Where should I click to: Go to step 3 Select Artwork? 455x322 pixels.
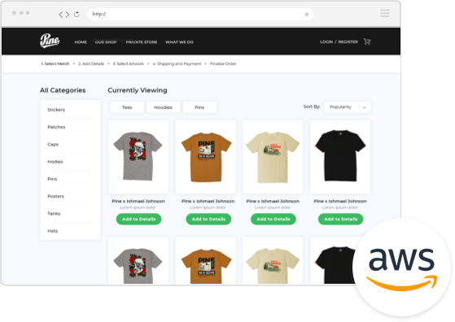point(129,63)
